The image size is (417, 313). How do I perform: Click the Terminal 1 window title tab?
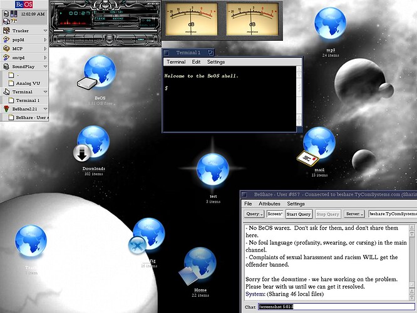[188, 53]
